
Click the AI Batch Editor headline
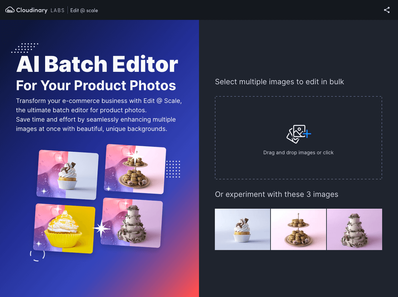pos(97,64)
